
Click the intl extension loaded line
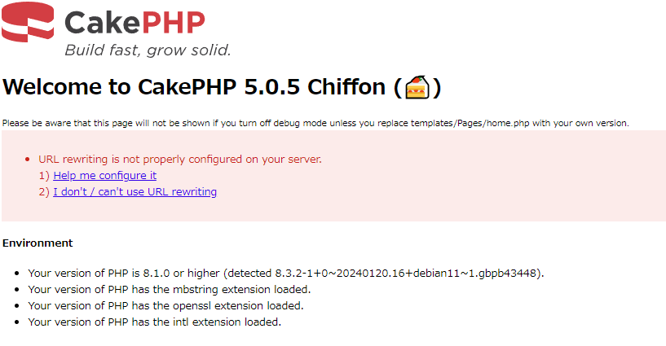pyautogui.click(x=154, y=322)
